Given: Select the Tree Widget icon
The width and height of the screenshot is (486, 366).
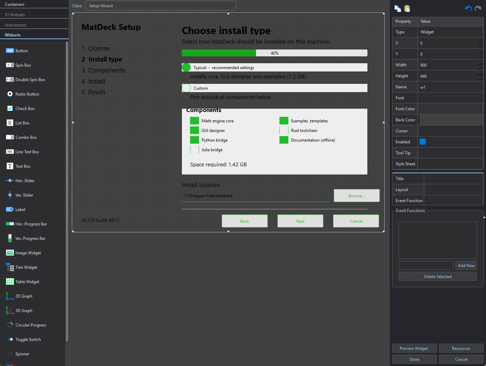Looking at the screenshot, I should click(x=10, y=267).
